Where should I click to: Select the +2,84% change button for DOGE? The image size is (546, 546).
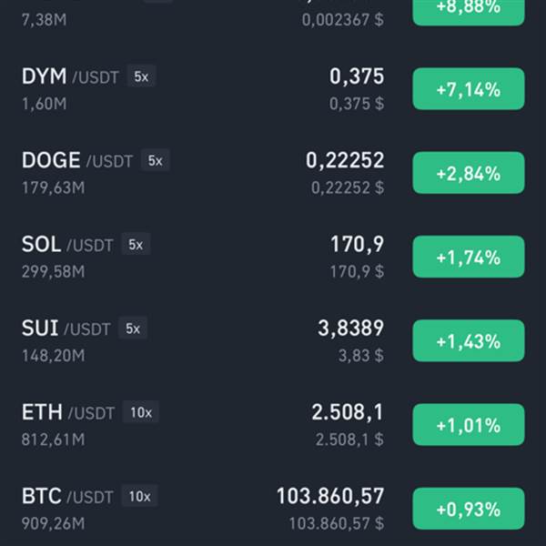pos(469,173)
